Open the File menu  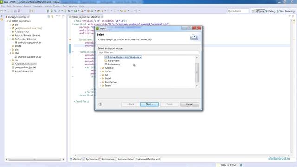pyautogui.click(x=3, y=6)
